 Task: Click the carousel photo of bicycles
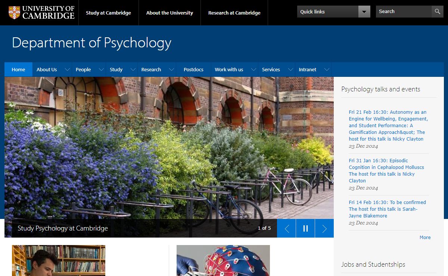(169, 148)
